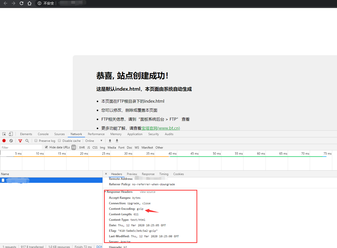This screenshot has height=248, width=337.
Task: Click the browser reload icon
Action: coord(21,3)
